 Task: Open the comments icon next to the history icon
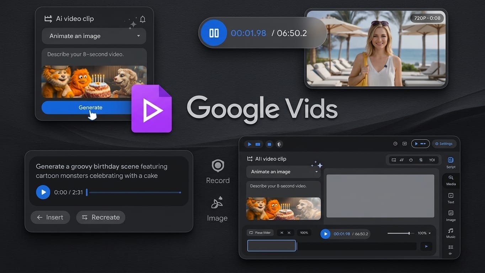pos(404,144)
